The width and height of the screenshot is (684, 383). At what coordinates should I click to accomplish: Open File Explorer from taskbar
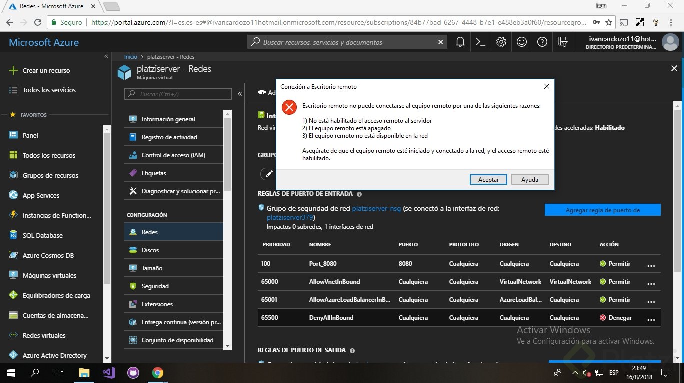84,373
